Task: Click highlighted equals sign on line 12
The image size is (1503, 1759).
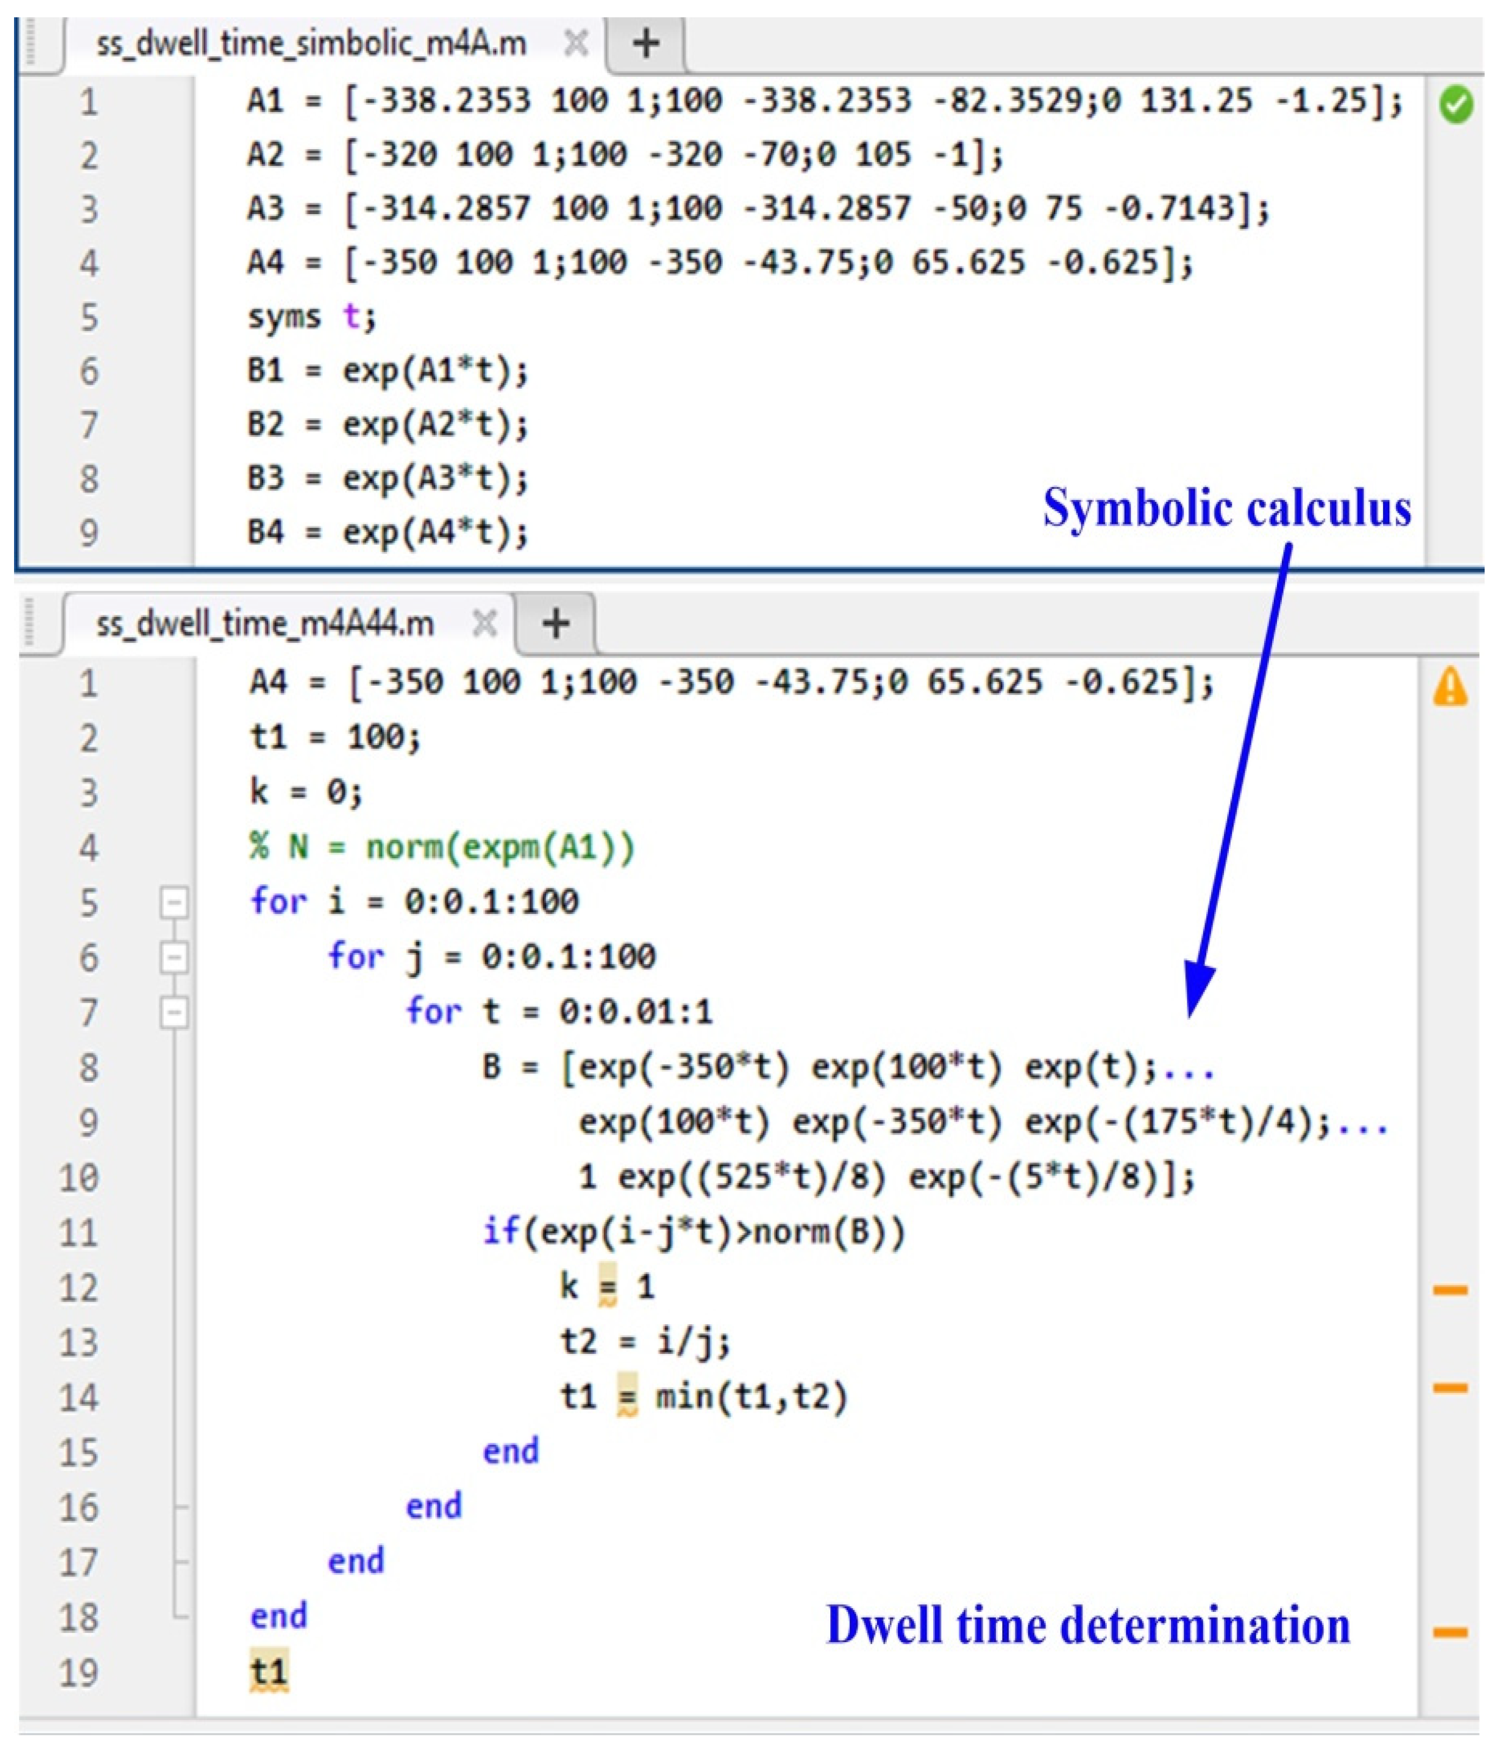Action: point(607,1287)
